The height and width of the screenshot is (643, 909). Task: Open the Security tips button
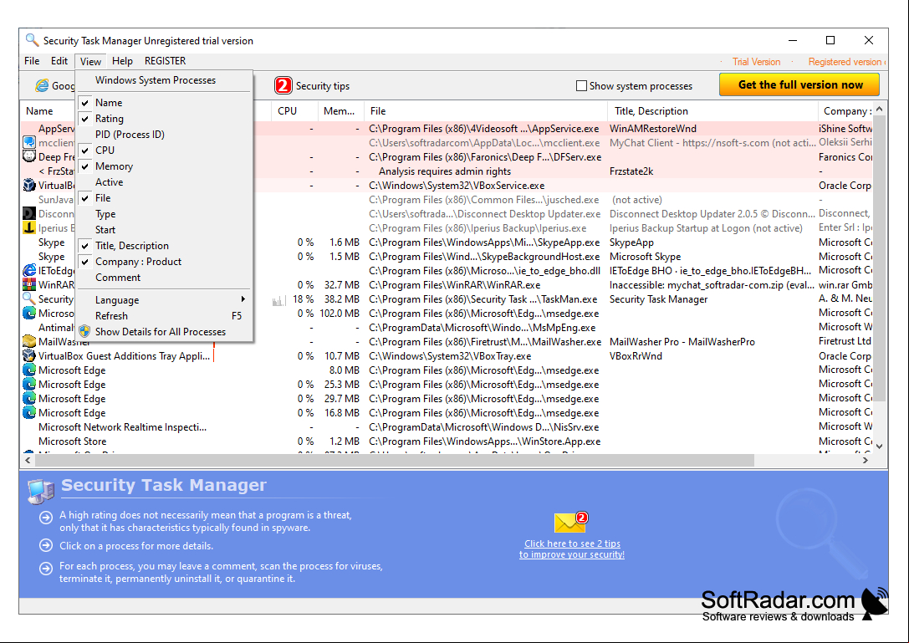tap(313, 86)
